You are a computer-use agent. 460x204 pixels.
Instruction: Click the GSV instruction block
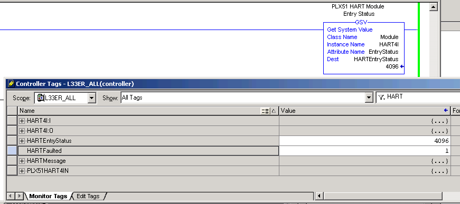[x=364, y=48]
